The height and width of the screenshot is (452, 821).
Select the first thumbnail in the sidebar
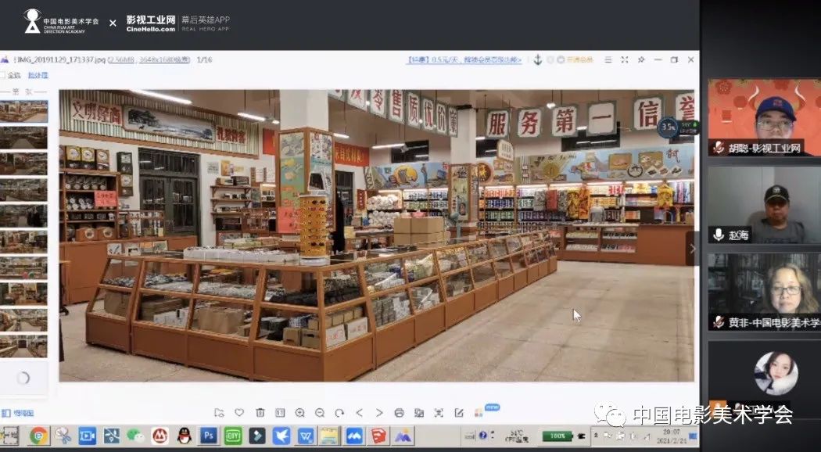tap(23, 111)
